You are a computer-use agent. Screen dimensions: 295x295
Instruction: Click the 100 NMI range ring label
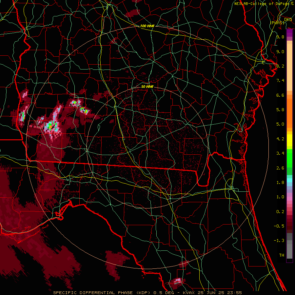coord(147,26)
